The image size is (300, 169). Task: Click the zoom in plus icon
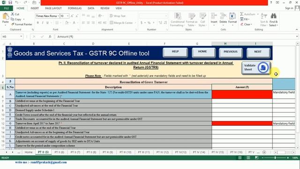click(x=288, y=158)
